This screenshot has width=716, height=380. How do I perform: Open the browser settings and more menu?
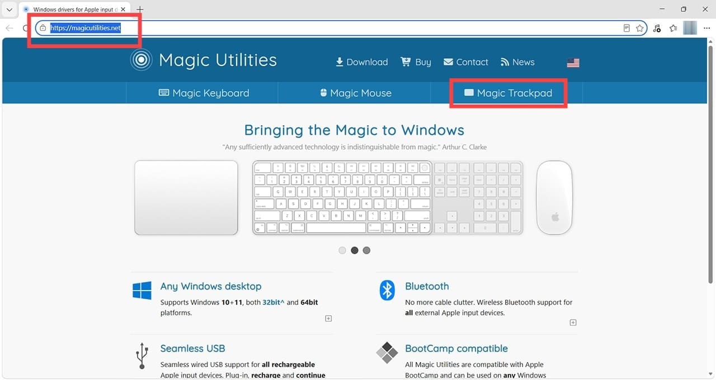point(707,28)
